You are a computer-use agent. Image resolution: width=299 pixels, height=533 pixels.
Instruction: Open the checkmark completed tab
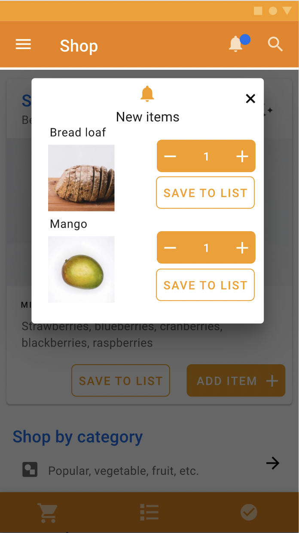tap(249, 512)
